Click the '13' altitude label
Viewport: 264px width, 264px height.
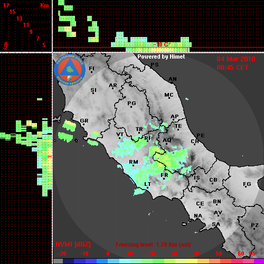coord(20,18)
